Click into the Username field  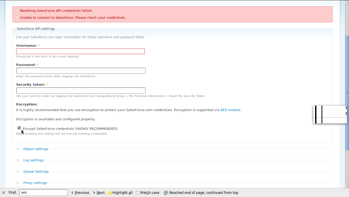point(80,51)
